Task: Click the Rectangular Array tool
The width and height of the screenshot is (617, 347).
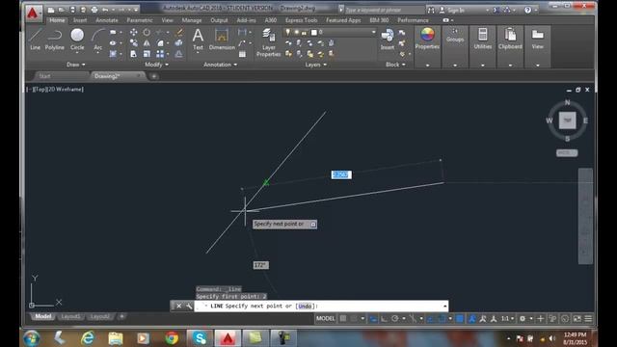Action: (x=160, y=54)
